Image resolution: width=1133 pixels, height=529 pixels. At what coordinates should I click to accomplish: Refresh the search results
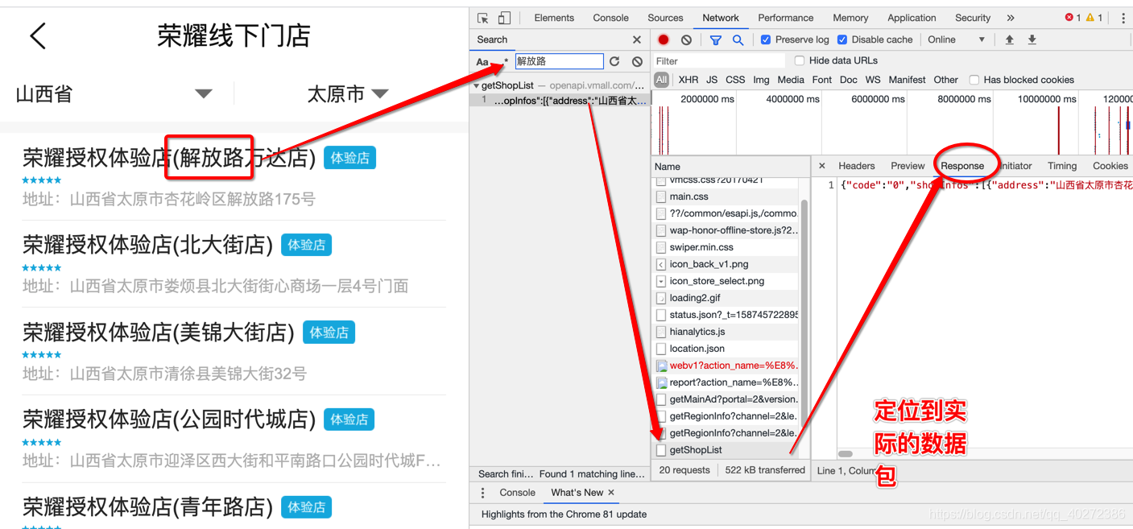pos(614,61)
